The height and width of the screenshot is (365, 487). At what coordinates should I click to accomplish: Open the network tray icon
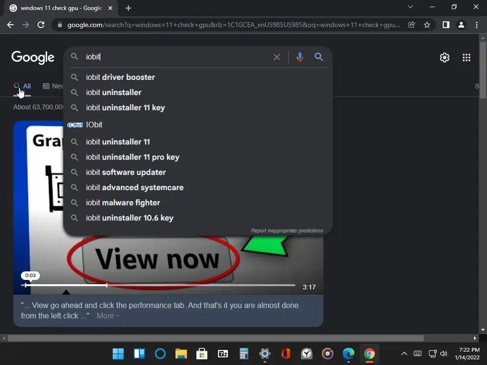coord(432,354)
